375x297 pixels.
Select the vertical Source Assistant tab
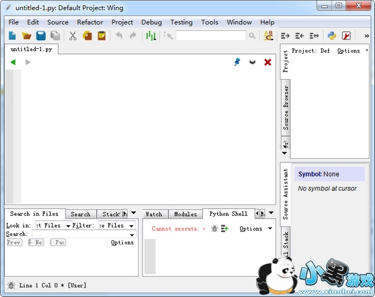tap(285, 194)
